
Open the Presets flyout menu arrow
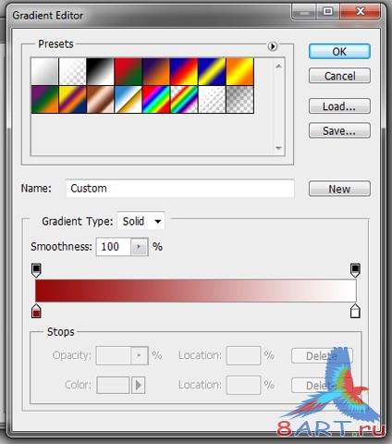click(x=273, y=46)
